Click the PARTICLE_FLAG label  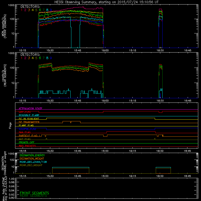click(28, 136)
